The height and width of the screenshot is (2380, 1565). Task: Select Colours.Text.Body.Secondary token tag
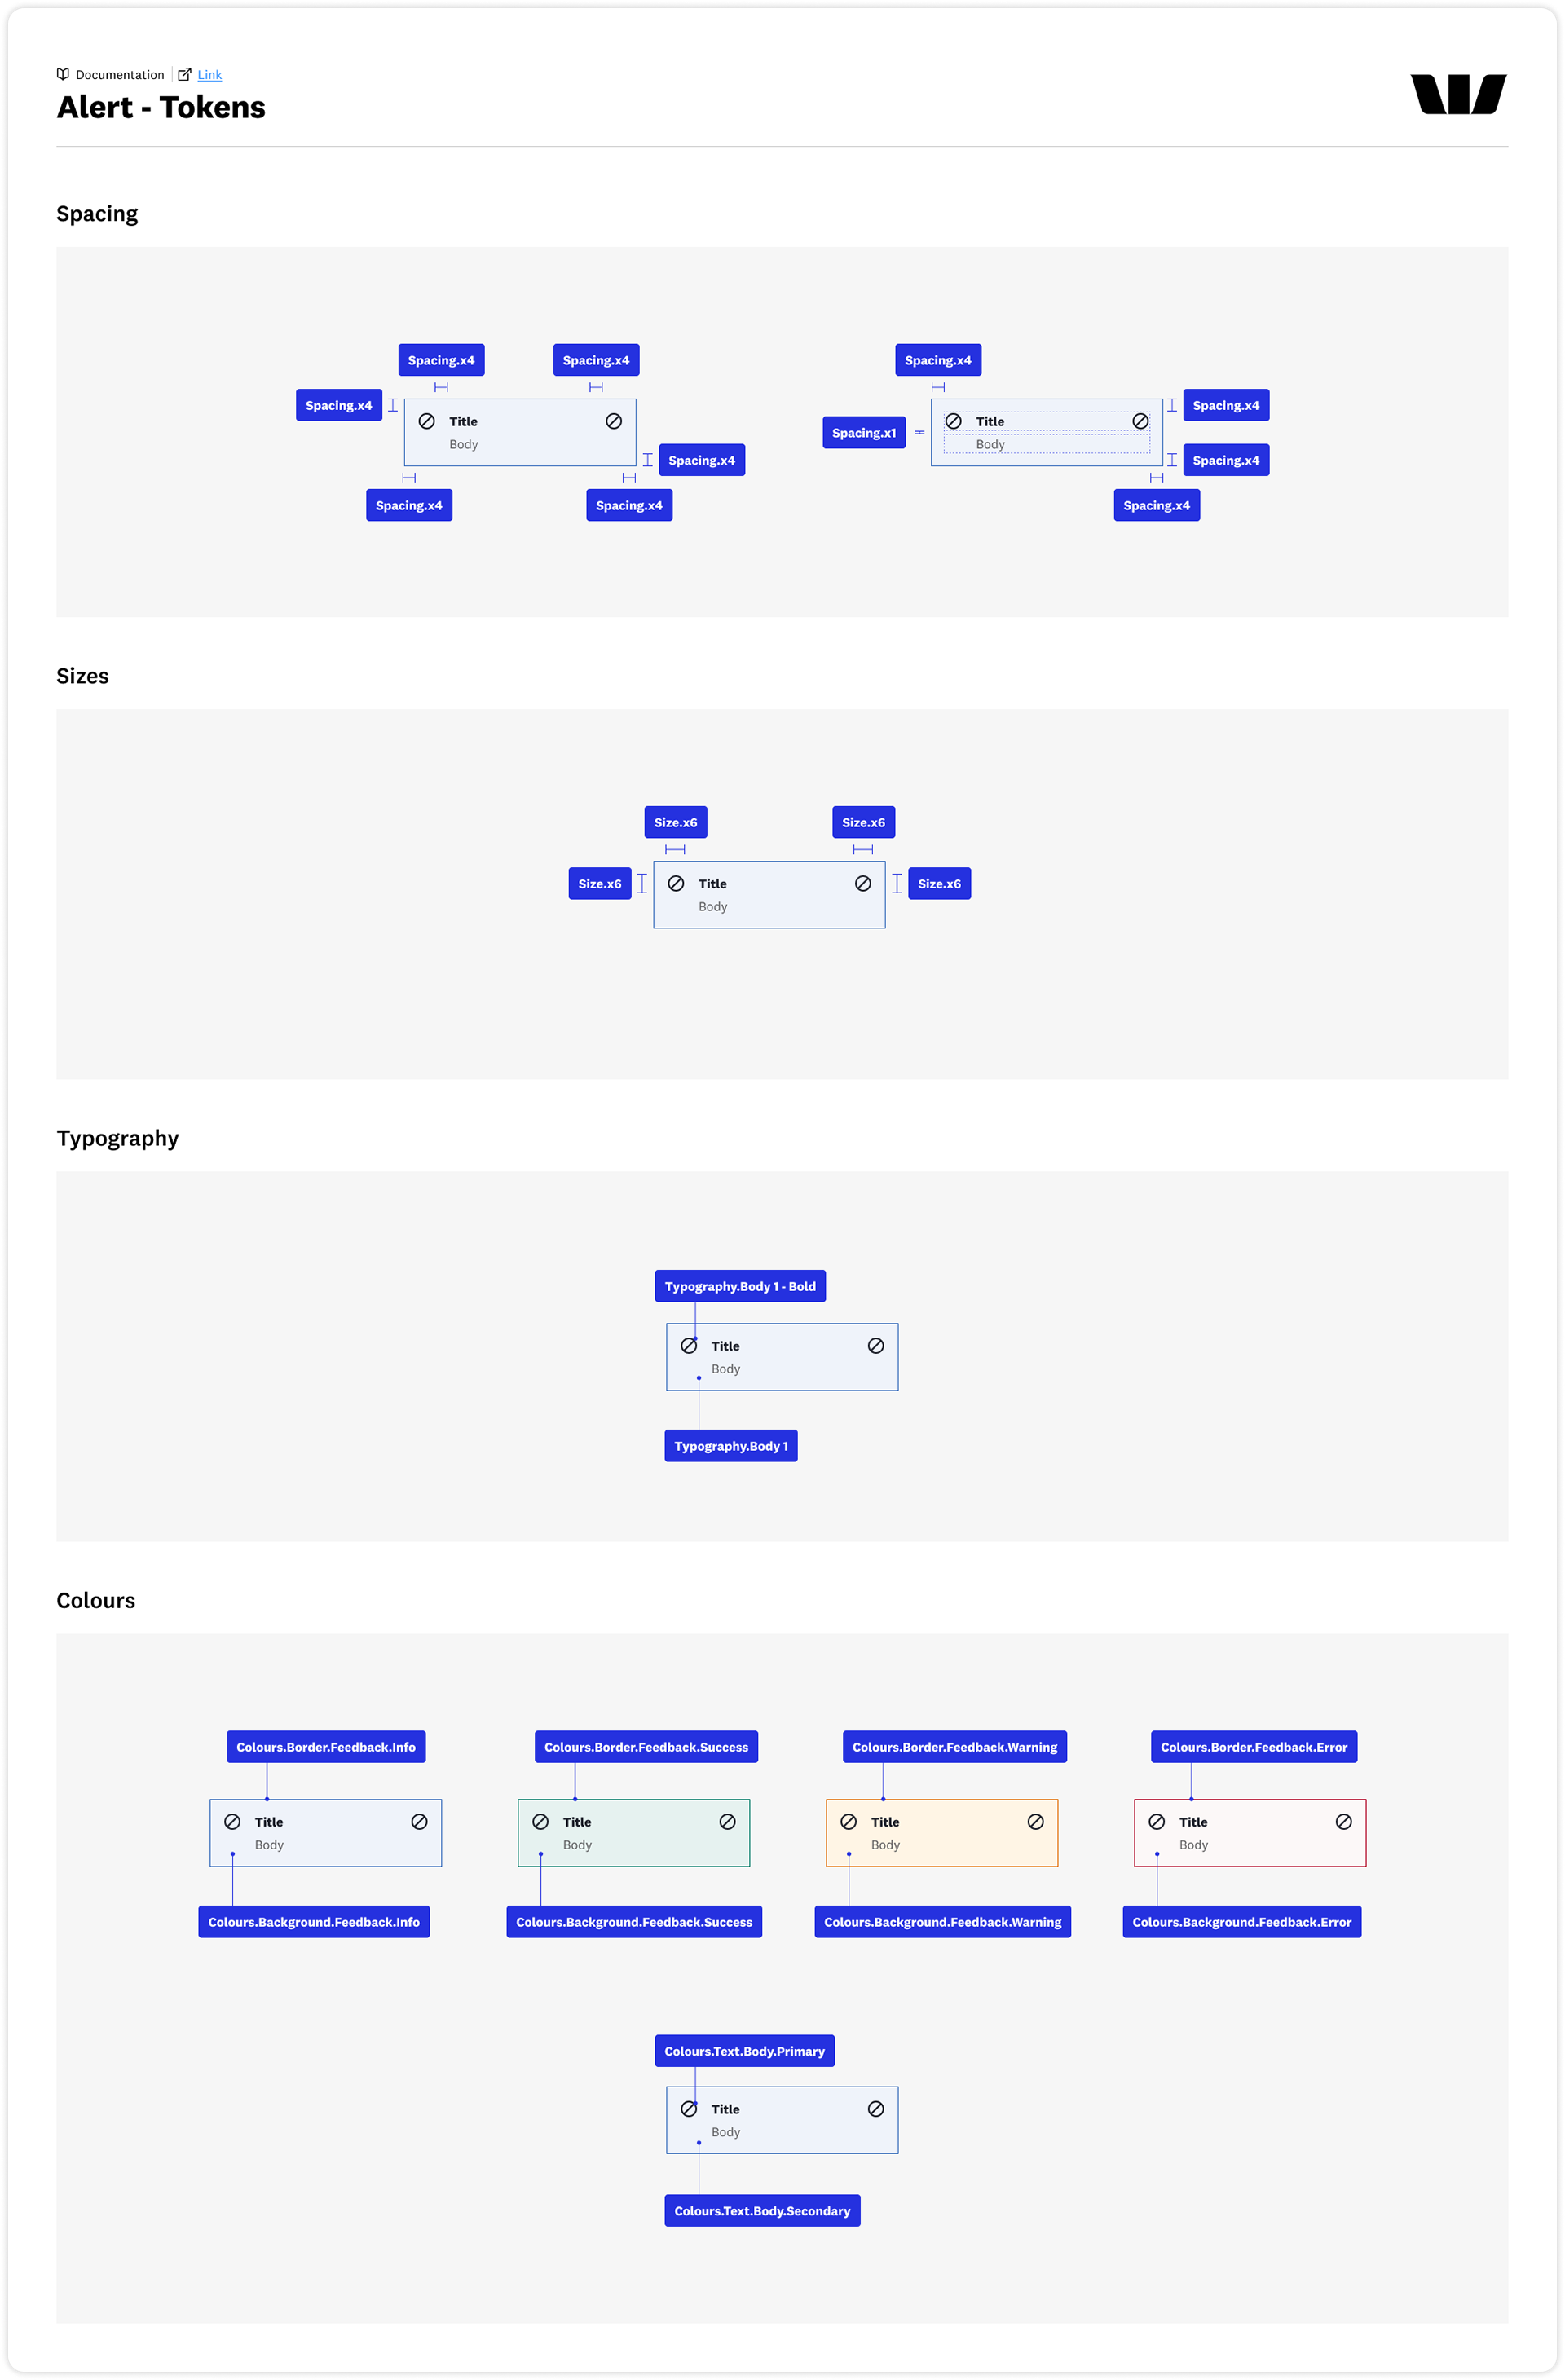(x=762, y=2211)
